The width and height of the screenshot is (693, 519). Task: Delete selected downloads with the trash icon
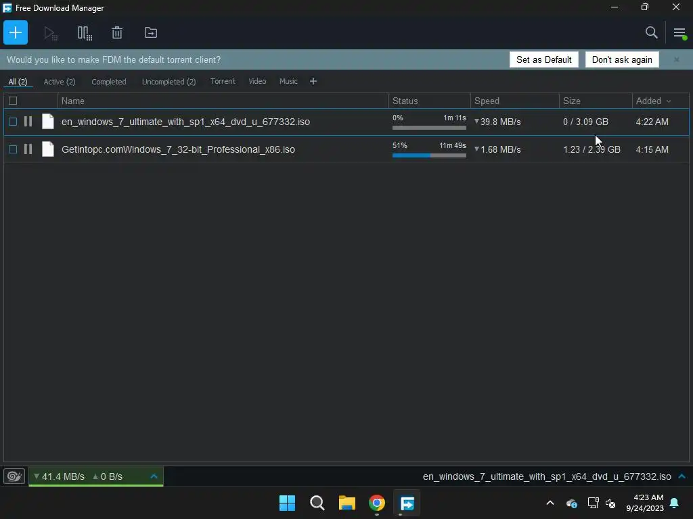[116, 32]
